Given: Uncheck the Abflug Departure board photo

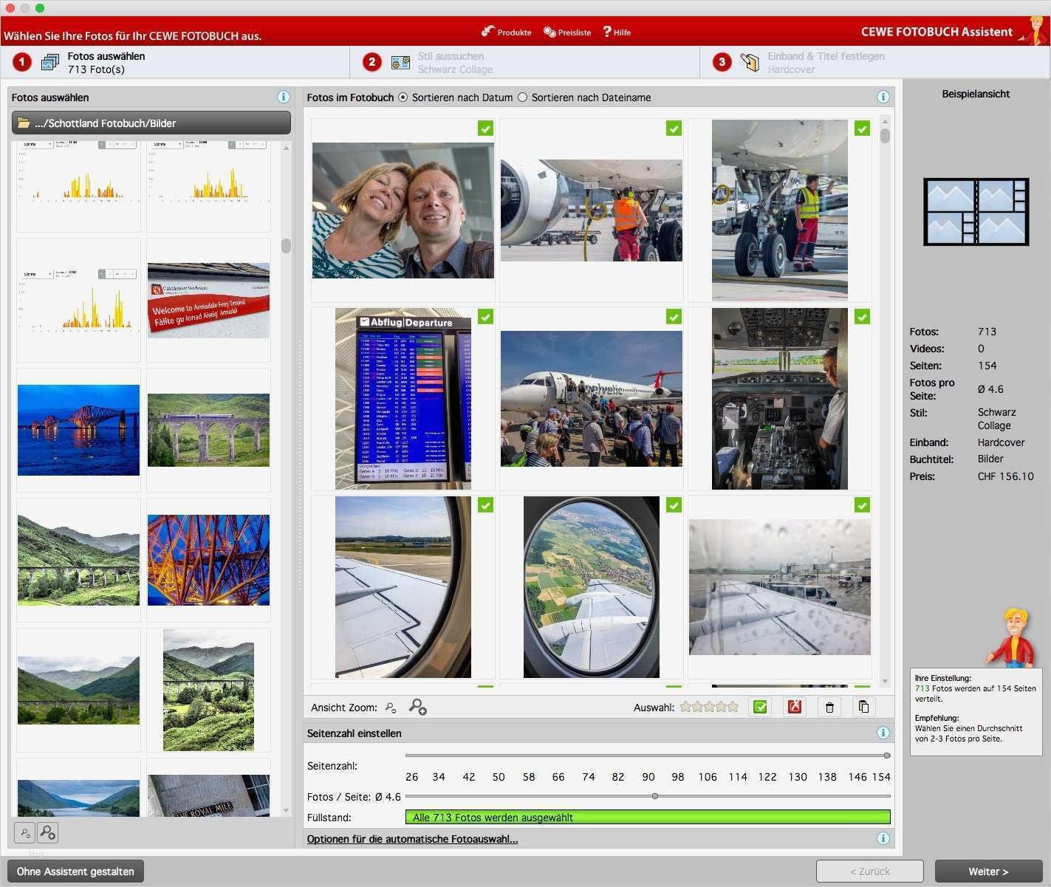Looking at the screenshot, I should click(485, 317).
